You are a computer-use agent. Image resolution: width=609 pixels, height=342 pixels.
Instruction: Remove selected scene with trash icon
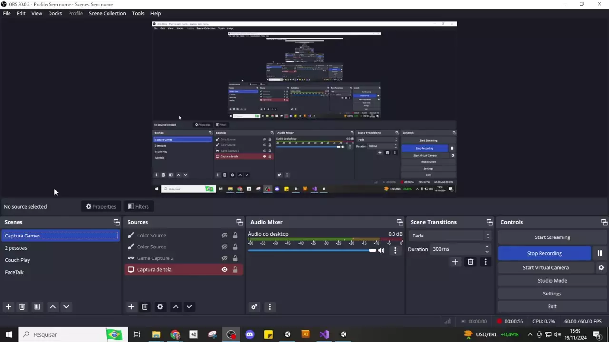click(x=21, y=307)
